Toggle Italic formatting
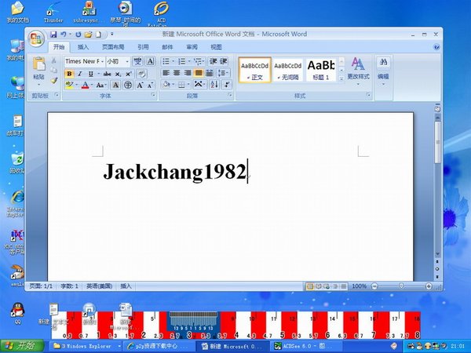This screenshot has height=353, width=471. 80,74
